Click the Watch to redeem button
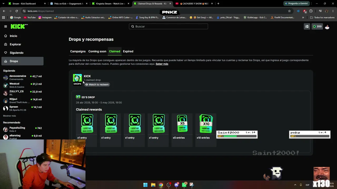Image resolution: width=337 pixels, height=189 pixels. [x=97, y=85]
